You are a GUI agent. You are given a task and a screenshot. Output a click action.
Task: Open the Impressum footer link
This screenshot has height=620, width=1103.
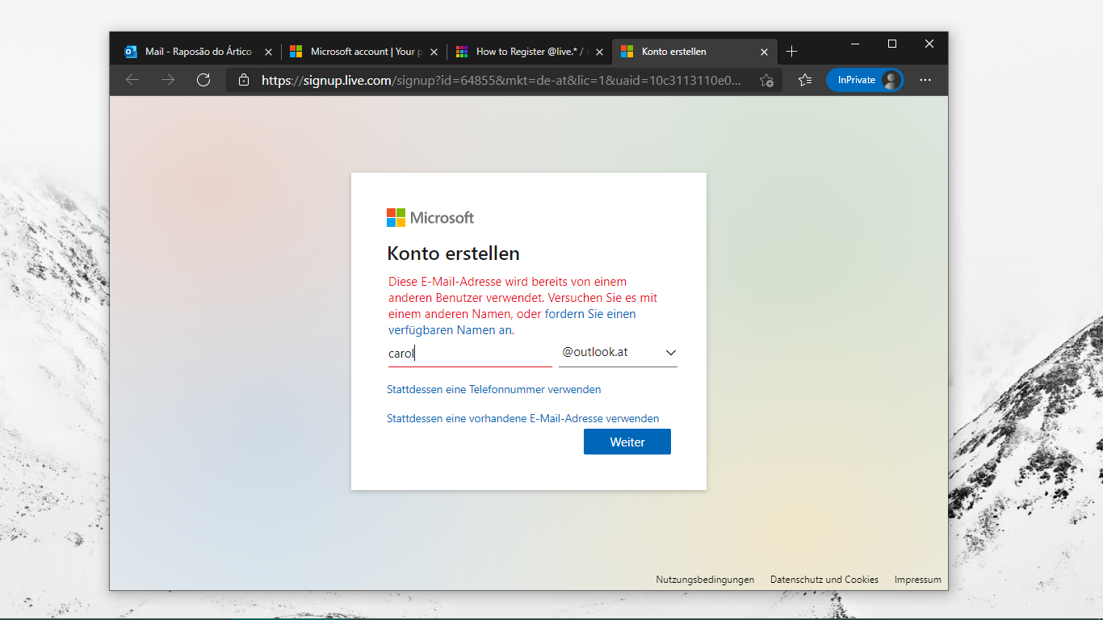point(918,580)
